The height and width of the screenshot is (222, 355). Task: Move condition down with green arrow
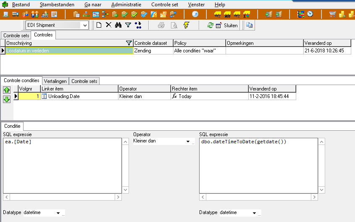click(x=7, y=99)
